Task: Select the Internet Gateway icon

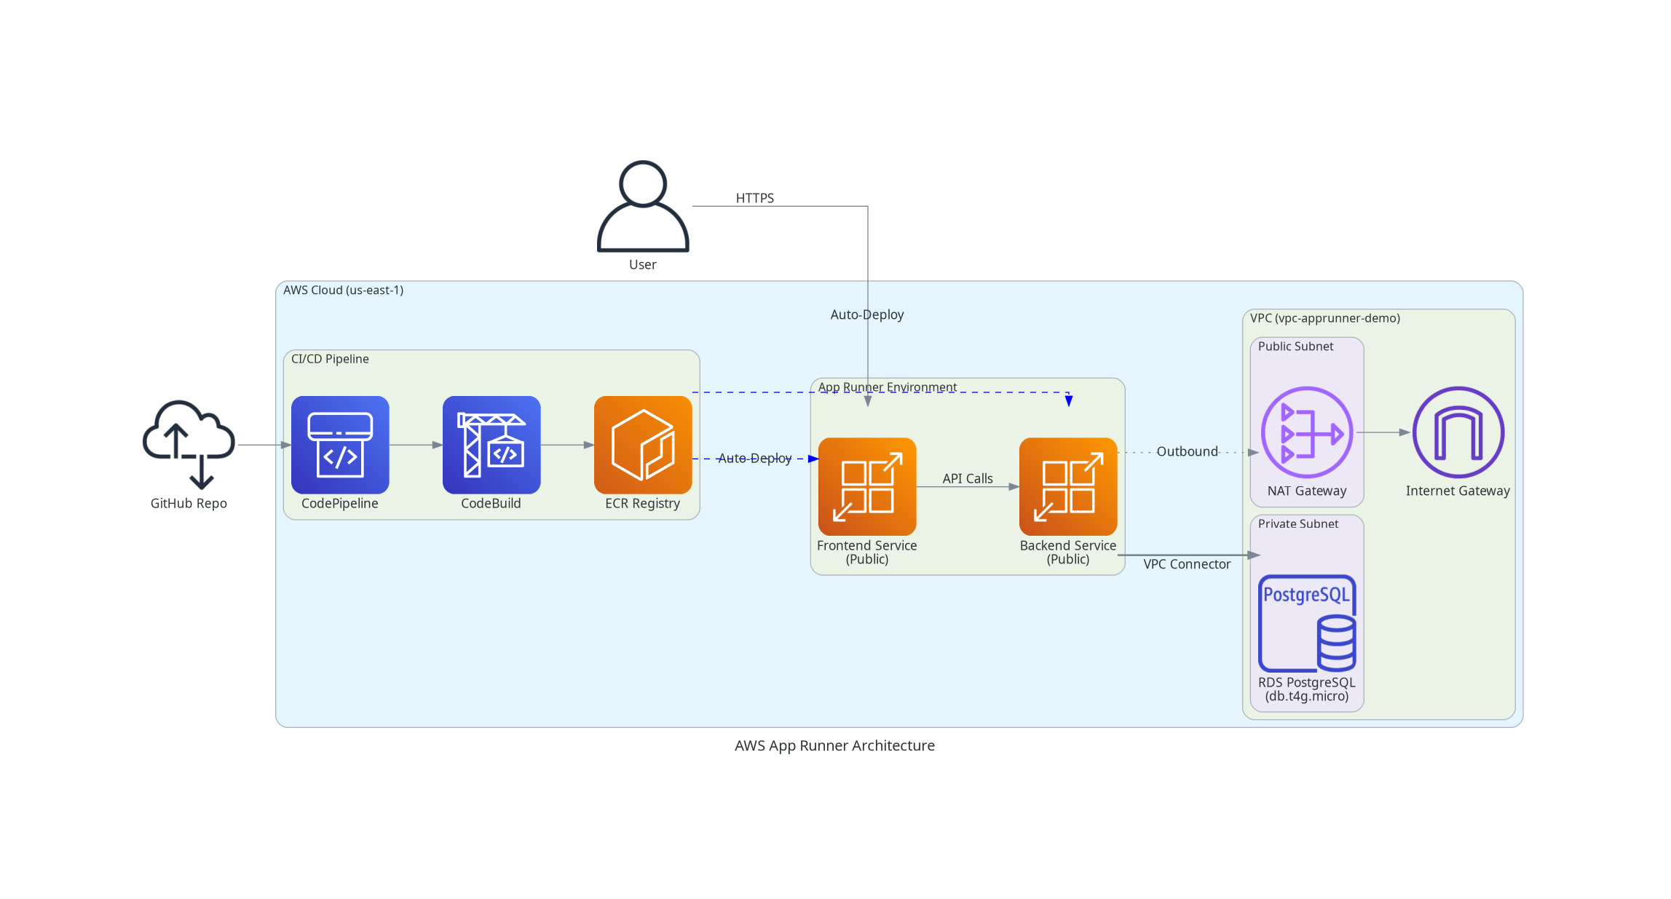Action: [x=1457, y=432]
